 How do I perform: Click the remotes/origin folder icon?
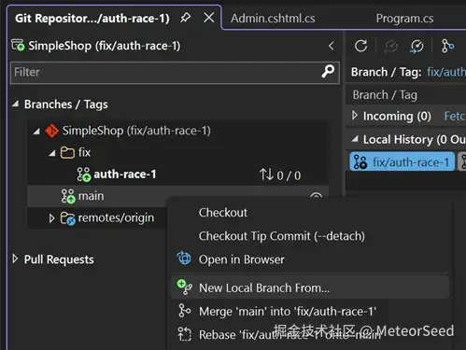point(67,218)
